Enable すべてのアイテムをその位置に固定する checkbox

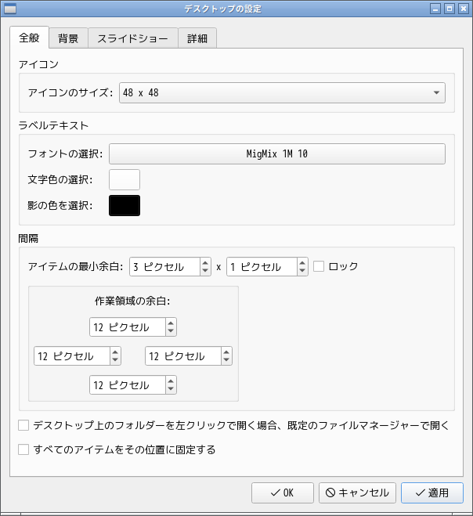coord(23,449)
